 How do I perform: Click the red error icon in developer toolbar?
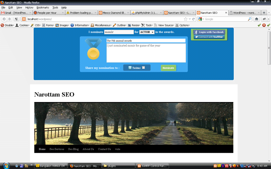click(x=264, y=25)
